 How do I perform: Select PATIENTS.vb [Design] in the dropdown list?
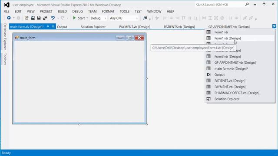click(x=240, y=81)
